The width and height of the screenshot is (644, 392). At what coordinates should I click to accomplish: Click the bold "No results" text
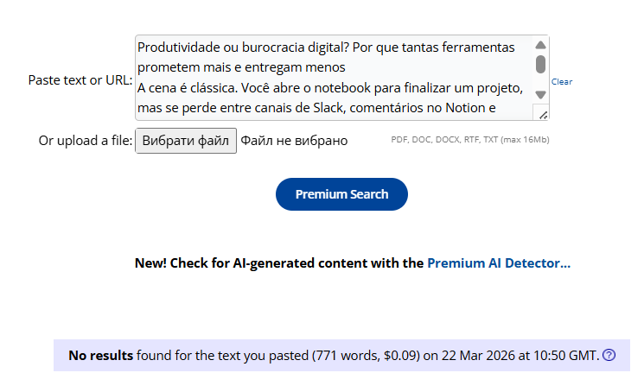pos(101,355)
